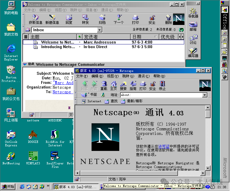Click Internet personal toolbar button

[x=92, y=101]
